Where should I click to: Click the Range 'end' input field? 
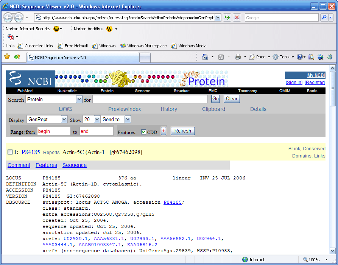[97, 131]
